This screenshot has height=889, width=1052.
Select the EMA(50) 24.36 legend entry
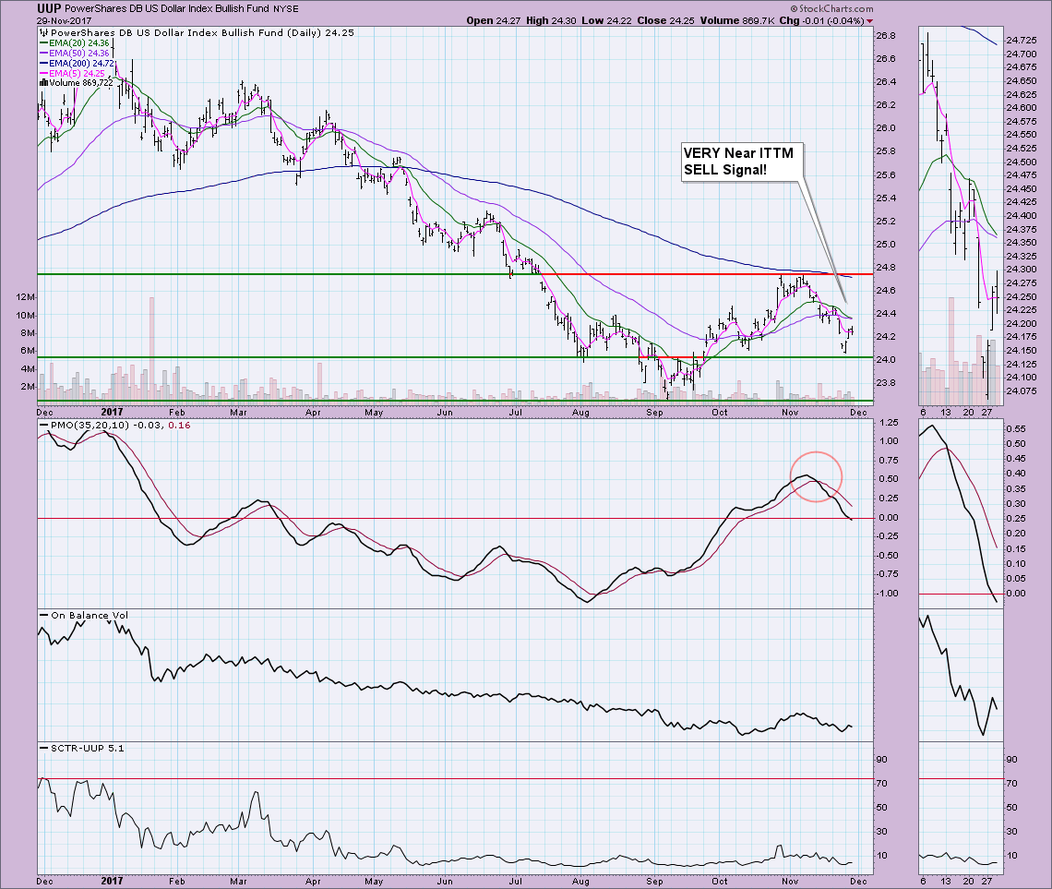(79, 53)
